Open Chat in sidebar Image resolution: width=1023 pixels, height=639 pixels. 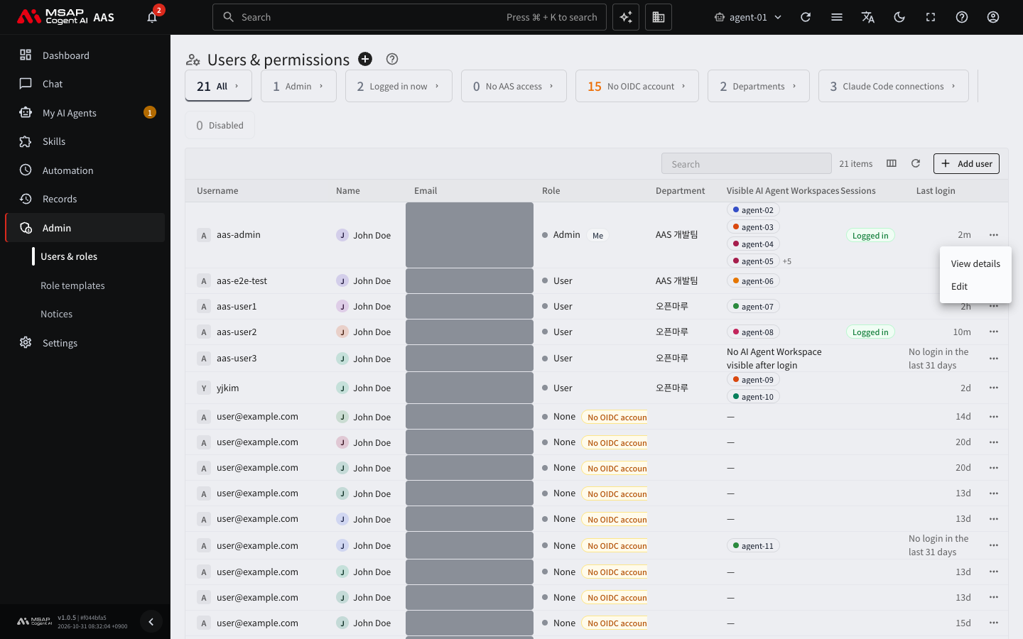point(85,84)
